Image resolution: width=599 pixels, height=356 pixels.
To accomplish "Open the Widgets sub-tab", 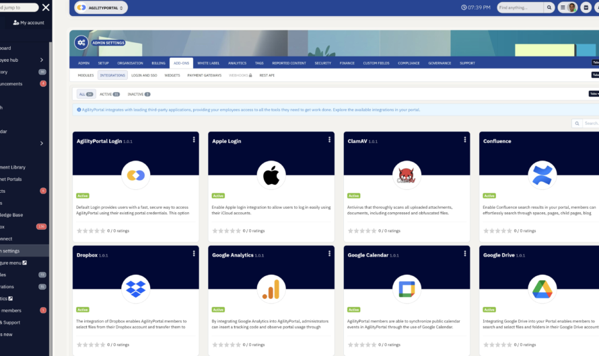I will coord(172,75).
